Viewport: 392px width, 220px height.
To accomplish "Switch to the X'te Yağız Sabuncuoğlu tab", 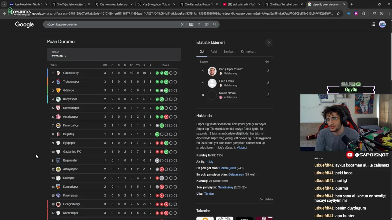I will [x=70, y=4].
